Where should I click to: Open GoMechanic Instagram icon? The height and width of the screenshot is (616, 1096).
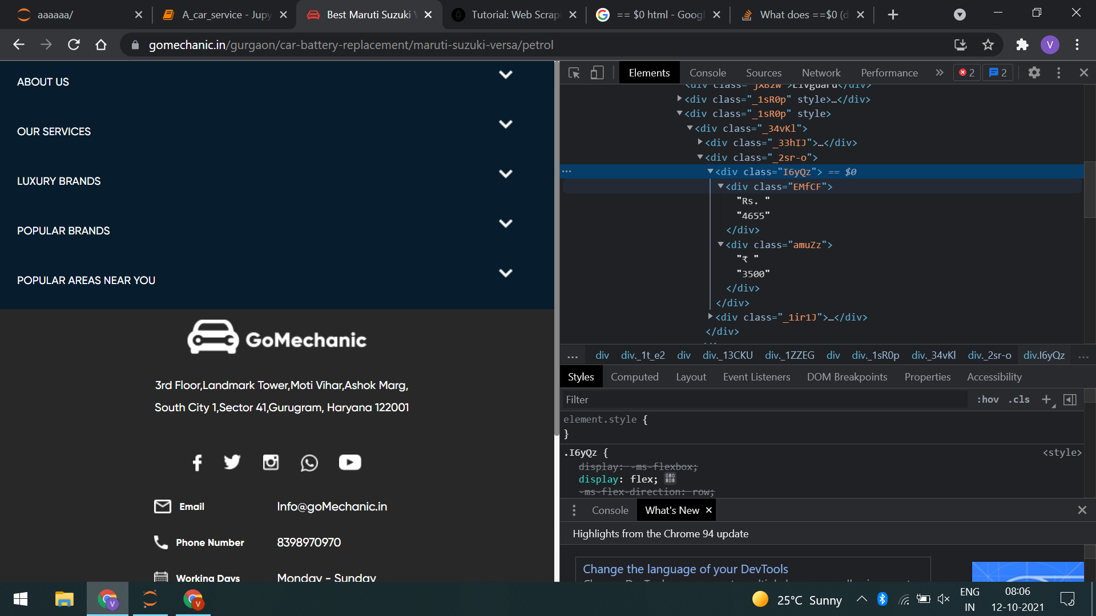click(271, 462)
